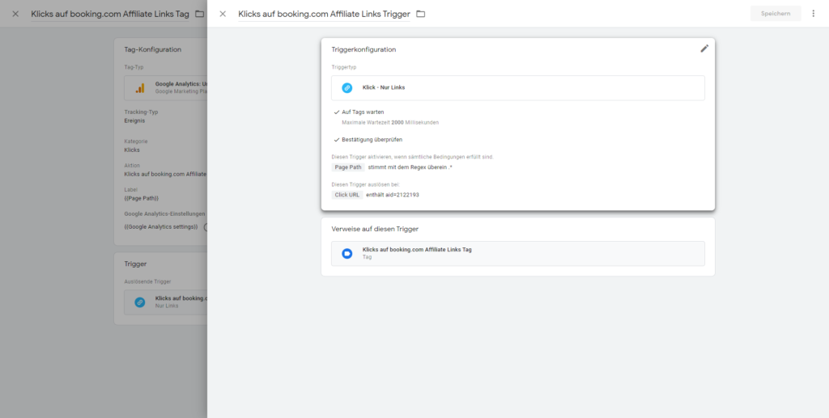Image resolution: width=829 pixels, height=418 pixels.
Task: Click the Tag-Konfiguration heading in background panel
Action: (153, 49)
